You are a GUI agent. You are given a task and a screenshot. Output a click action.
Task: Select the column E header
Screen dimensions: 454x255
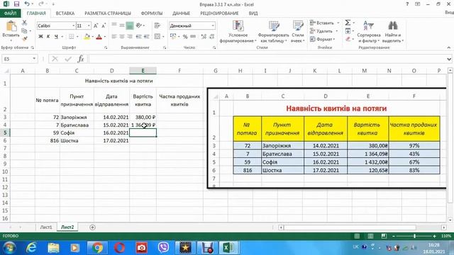click(143, 71)
